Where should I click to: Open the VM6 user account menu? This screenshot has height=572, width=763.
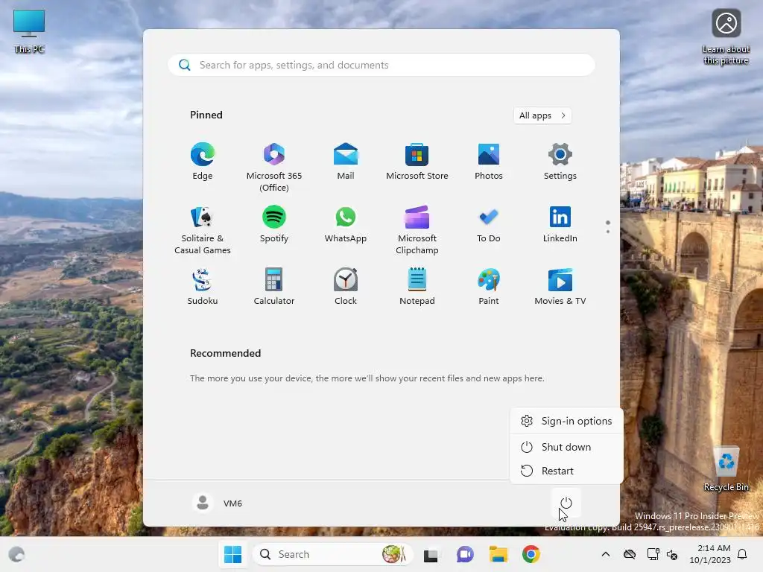[217, 503]
